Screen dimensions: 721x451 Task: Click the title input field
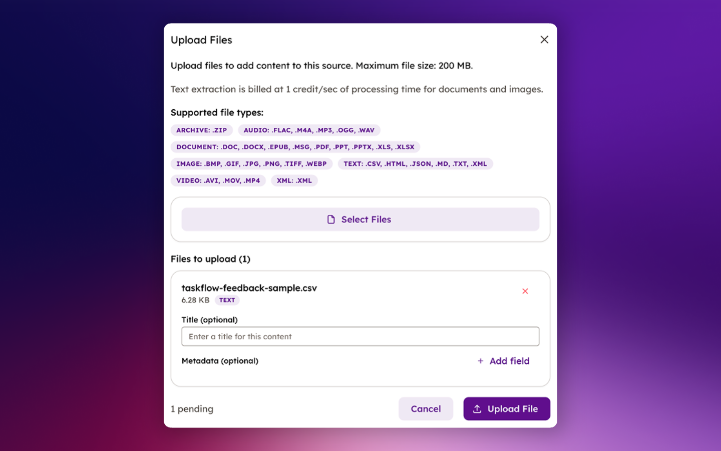(360, 336)
